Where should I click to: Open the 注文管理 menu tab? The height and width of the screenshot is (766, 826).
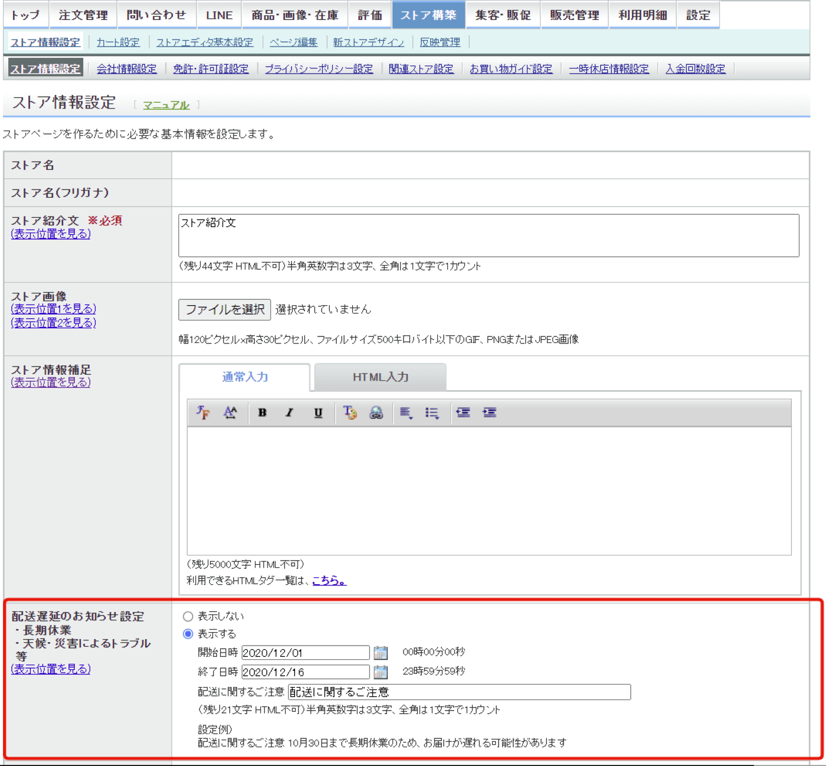83,15
